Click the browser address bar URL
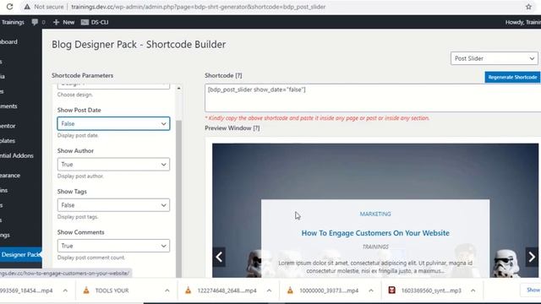 (x=199, y=7)
